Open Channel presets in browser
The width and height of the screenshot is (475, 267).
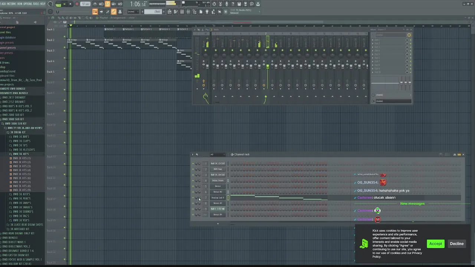click(x=8, y=47)
